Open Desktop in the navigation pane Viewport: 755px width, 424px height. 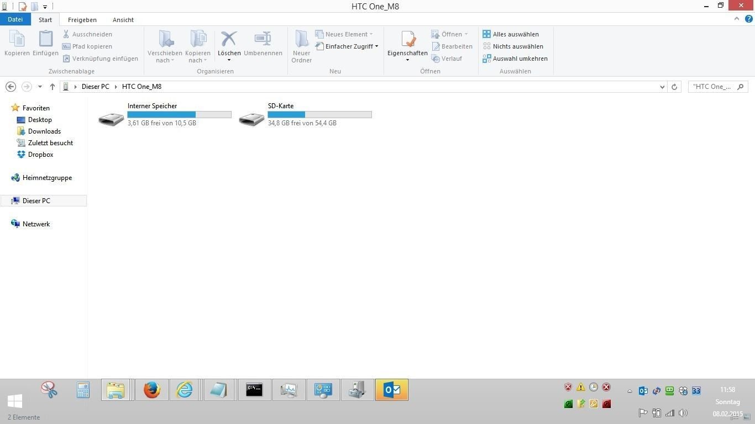40,120
